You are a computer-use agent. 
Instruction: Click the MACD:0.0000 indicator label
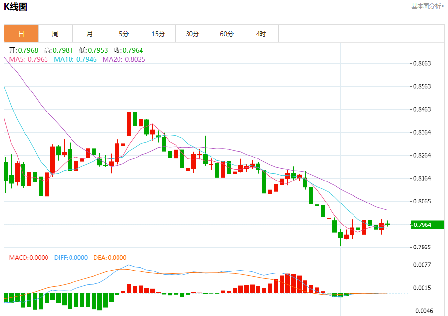coord(28,258)
